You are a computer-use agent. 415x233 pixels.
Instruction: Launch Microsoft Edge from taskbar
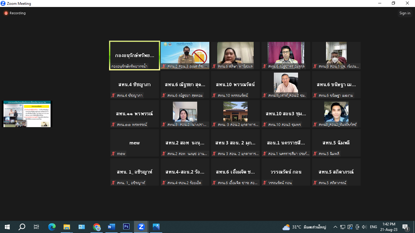52,227
